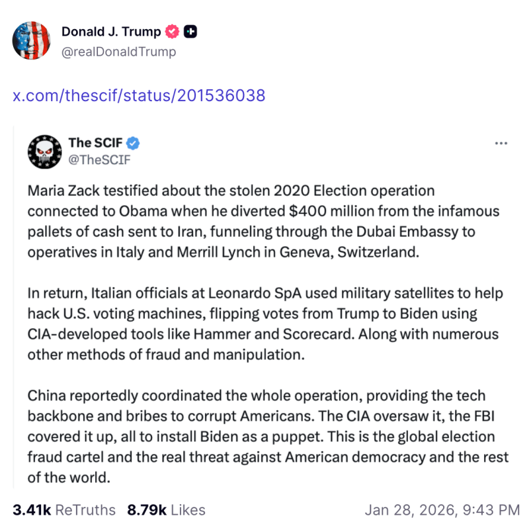
Task: Click The SCIF display name
Action: click(97, 143)
